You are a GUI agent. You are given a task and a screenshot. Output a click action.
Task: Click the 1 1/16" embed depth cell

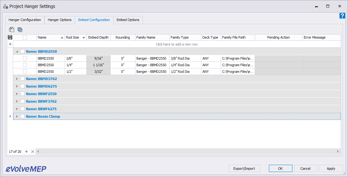click(x=98, y=65)
